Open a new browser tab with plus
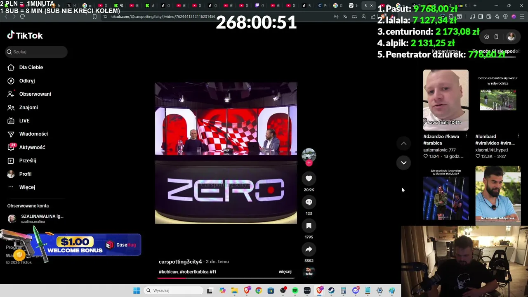This screenshot has width=528, height=297. [x=475, y=5]
